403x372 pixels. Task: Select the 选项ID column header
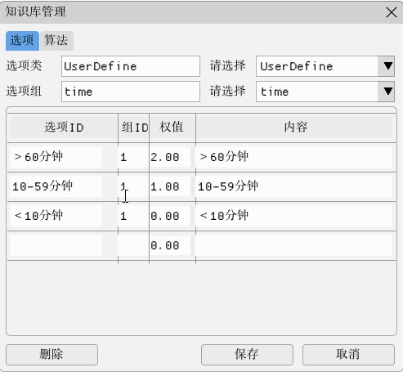click(64, 128)
